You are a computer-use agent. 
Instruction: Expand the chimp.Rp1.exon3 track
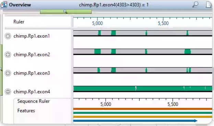pos(8,73)
